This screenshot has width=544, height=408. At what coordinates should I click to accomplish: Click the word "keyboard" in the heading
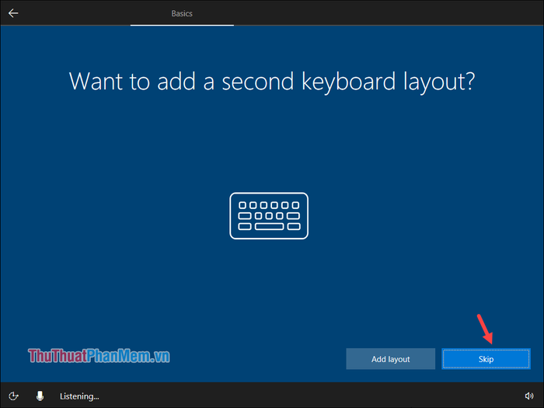(x=349, y=82)
